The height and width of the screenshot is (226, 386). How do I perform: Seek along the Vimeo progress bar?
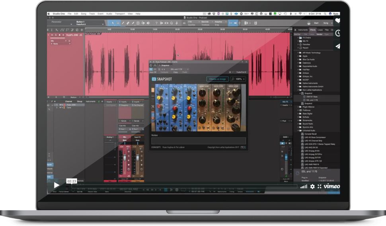[184, 186]
